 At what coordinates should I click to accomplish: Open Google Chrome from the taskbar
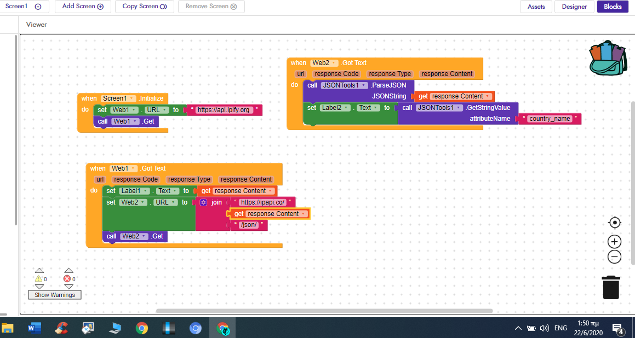(142, 328)
